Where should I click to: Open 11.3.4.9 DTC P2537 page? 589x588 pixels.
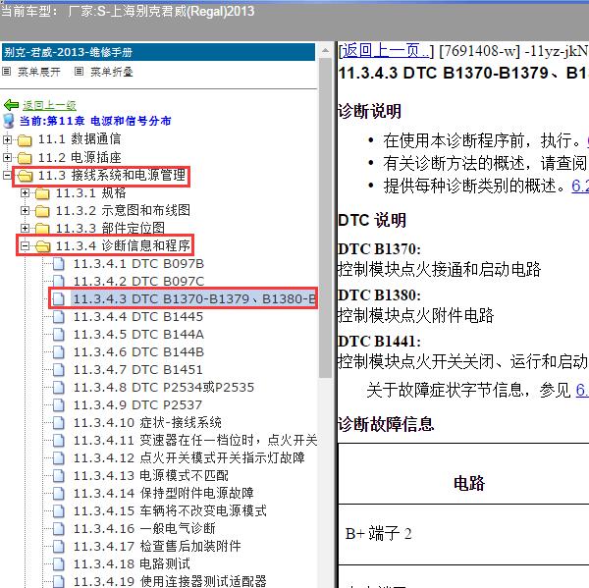click(x=137, y=405)
